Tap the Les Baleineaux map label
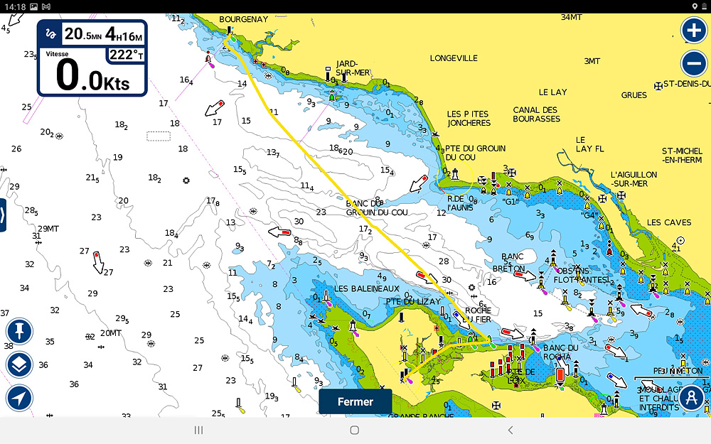The width and height of the screenshot is (711, 444). 367,288
